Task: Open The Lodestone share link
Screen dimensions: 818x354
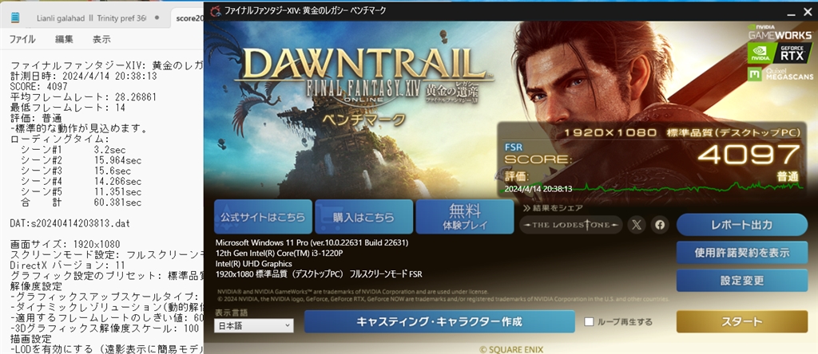Action: pyautogui.click(x=570, y=225)
